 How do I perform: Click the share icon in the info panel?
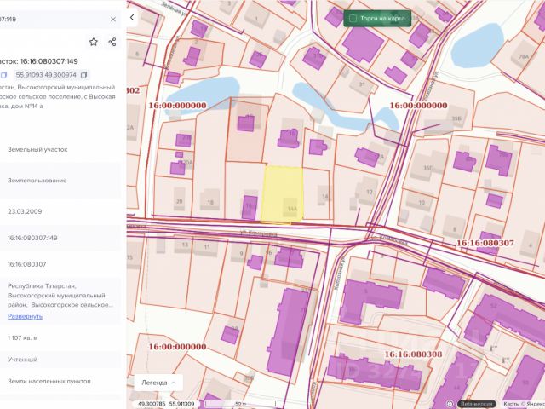click(x=112, y=41)
